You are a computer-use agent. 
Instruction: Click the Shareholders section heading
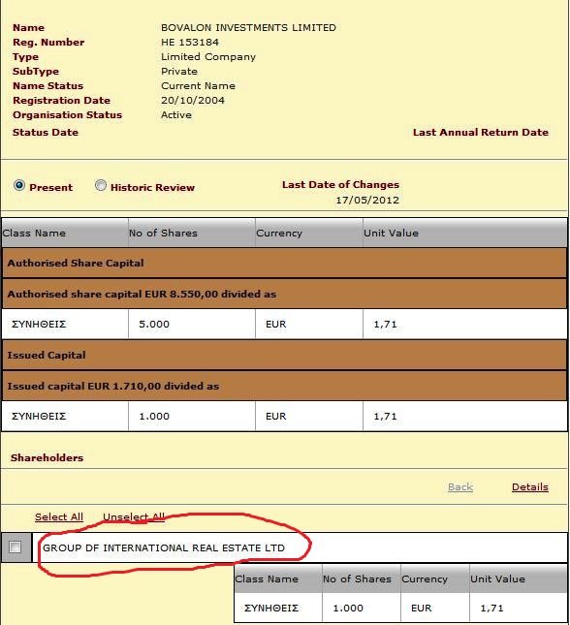click(x=47, y=457)
